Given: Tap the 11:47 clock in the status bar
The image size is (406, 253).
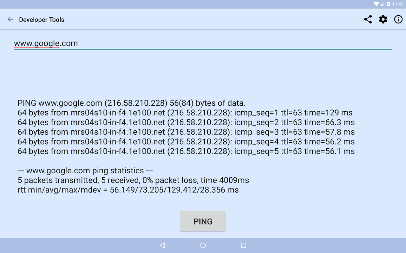Looking at the screenshot, I should pos(398,4).
